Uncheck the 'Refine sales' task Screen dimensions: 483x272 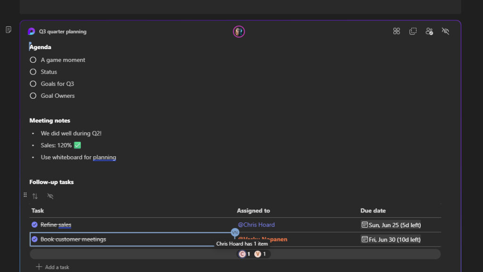click(34, 225)
